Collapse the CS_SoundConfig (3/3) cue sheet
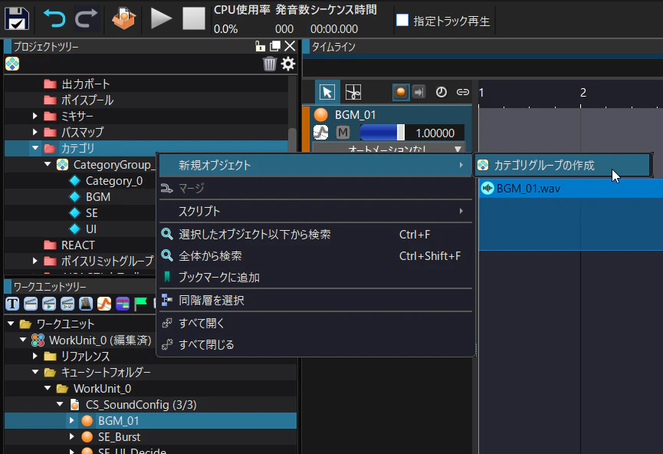The height and width of the screenshot is (454, 663). [60, 404]
